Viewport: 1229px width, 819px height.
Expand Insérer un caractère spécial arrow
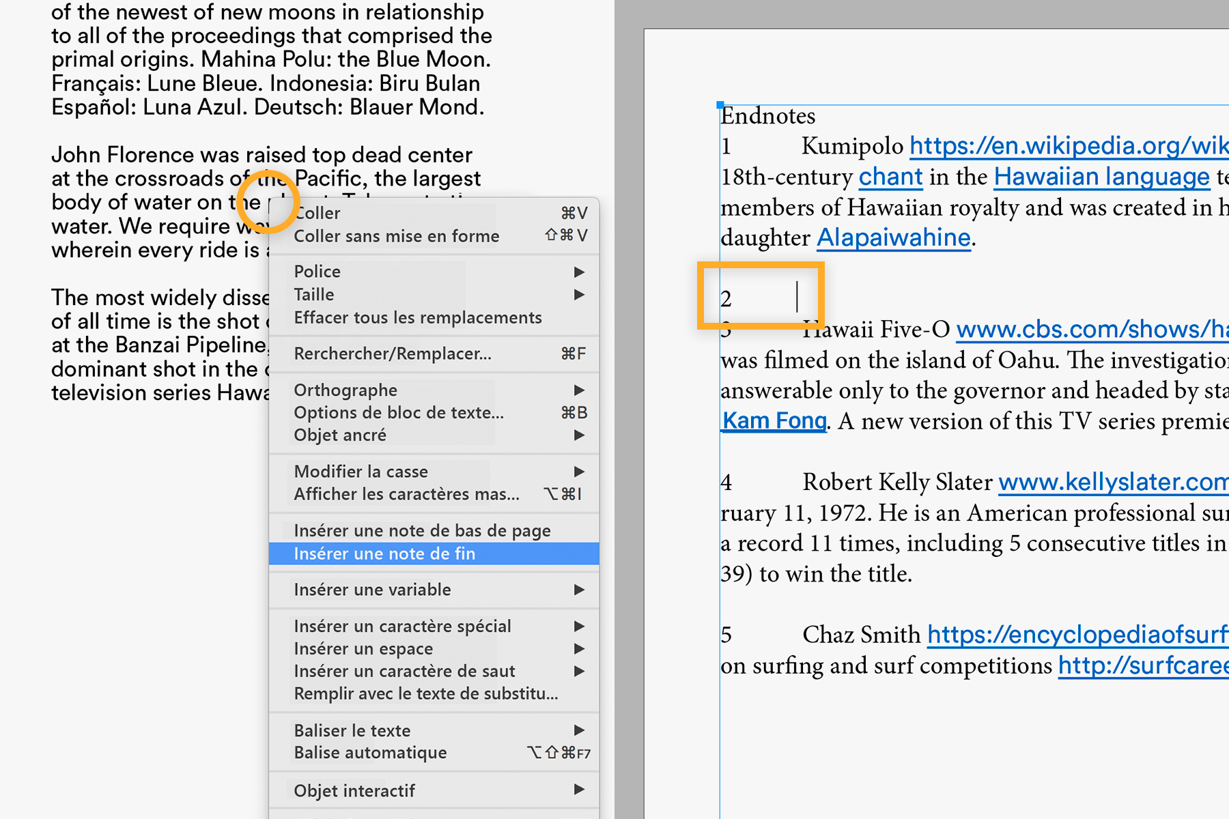(579, 626)
